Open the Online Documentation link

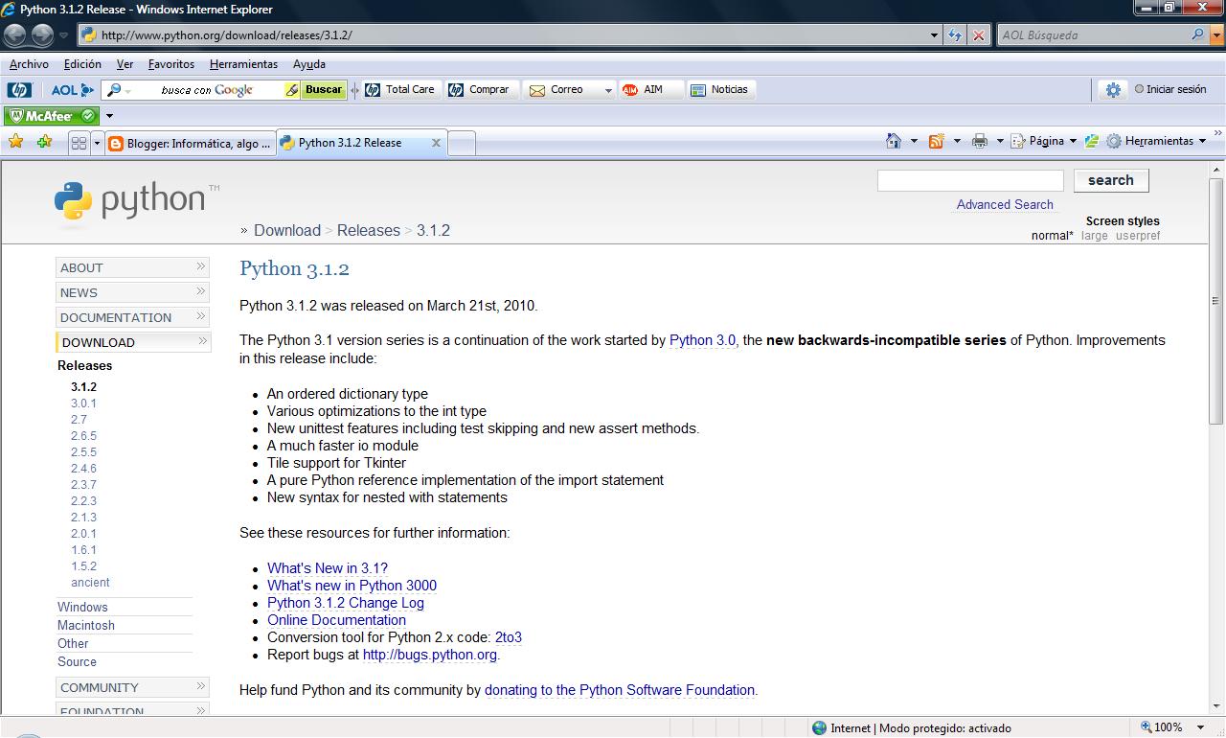pyautogui.click(x=336, y=620)
